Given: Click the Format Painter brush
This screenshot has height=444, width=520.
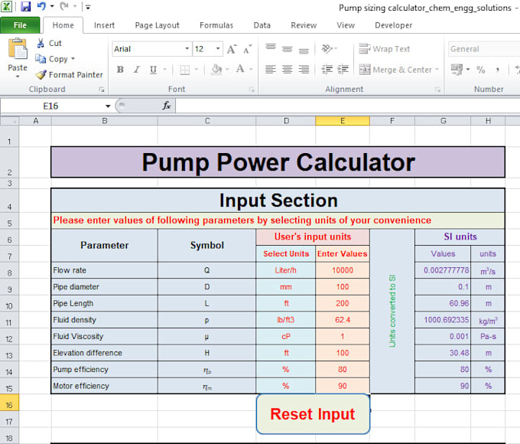Looking at the screenshot, I should [41, 75].
